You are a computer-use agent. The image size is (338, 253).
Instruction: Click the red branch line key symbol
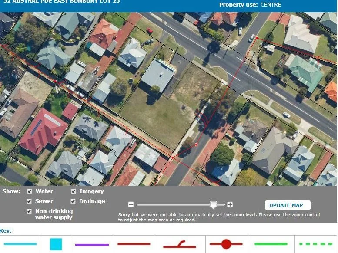pyautogui.click(x=179, y=245)
